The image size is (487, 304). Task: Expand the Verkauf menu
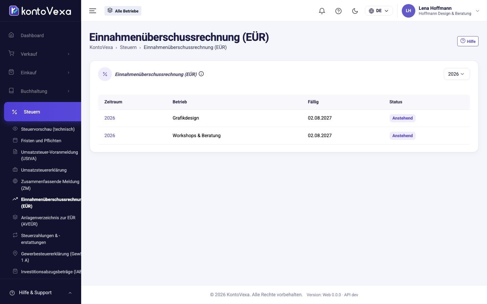pyautogui.click(x=41, y=54)
